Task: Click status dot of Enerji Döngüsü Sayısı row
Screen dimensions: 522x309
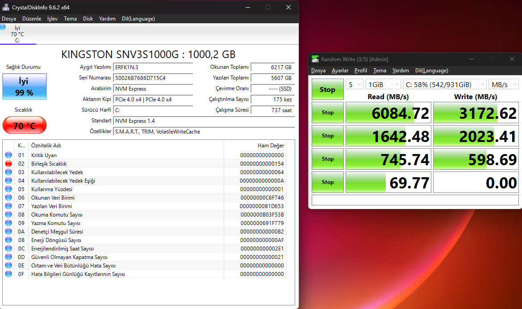Action: [x=8, y=240]
